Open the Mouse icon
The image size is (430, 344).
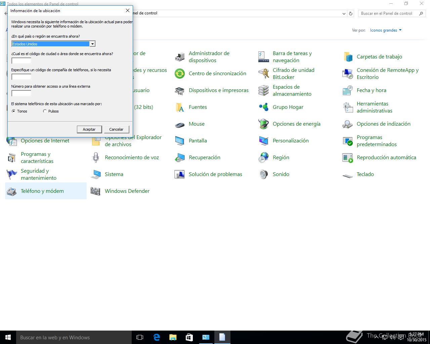point(180,124)
